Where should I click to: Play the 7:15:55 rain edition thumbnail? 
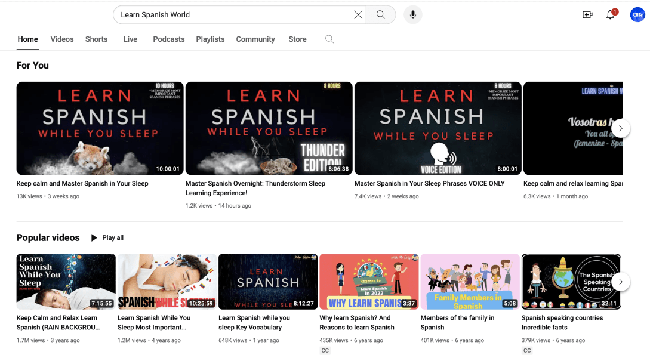[66, 282]
